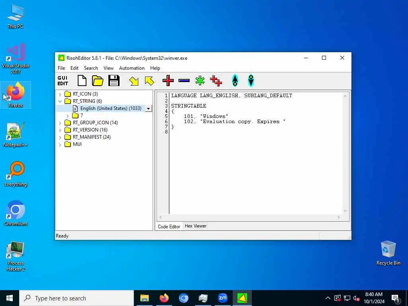Image resolution: width=408 pixels, height=306 pixels.
Task: Open the Edit menu
Action: pos(75,68)
